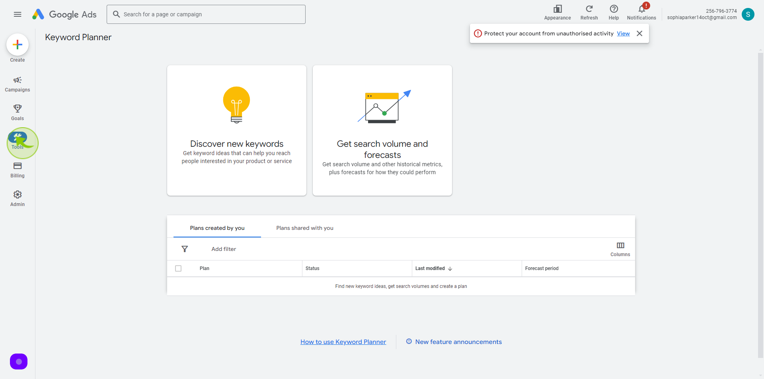Click the lightbulb Discover keywords illustration
This screenshot has width=764, height=379.
coord(237,105)
